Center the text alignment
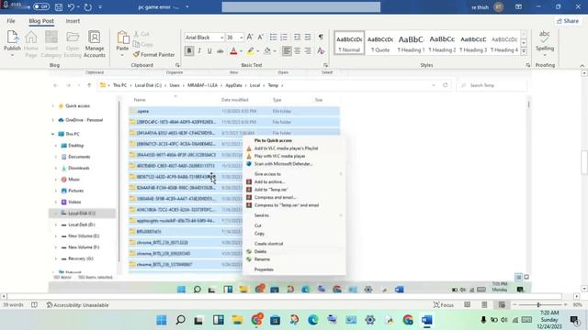588x330 pixels. point(298,51)
